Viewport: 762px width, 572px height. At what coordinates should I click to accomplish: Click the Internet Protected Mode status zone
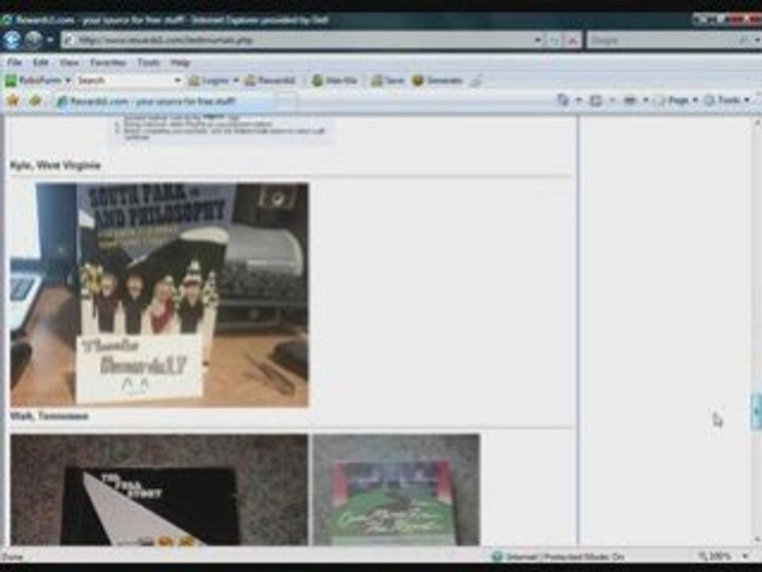(559, 556)
